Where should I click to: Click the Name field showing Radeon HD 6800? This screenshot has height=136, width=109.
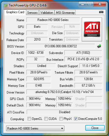click(x=53, y=20)
